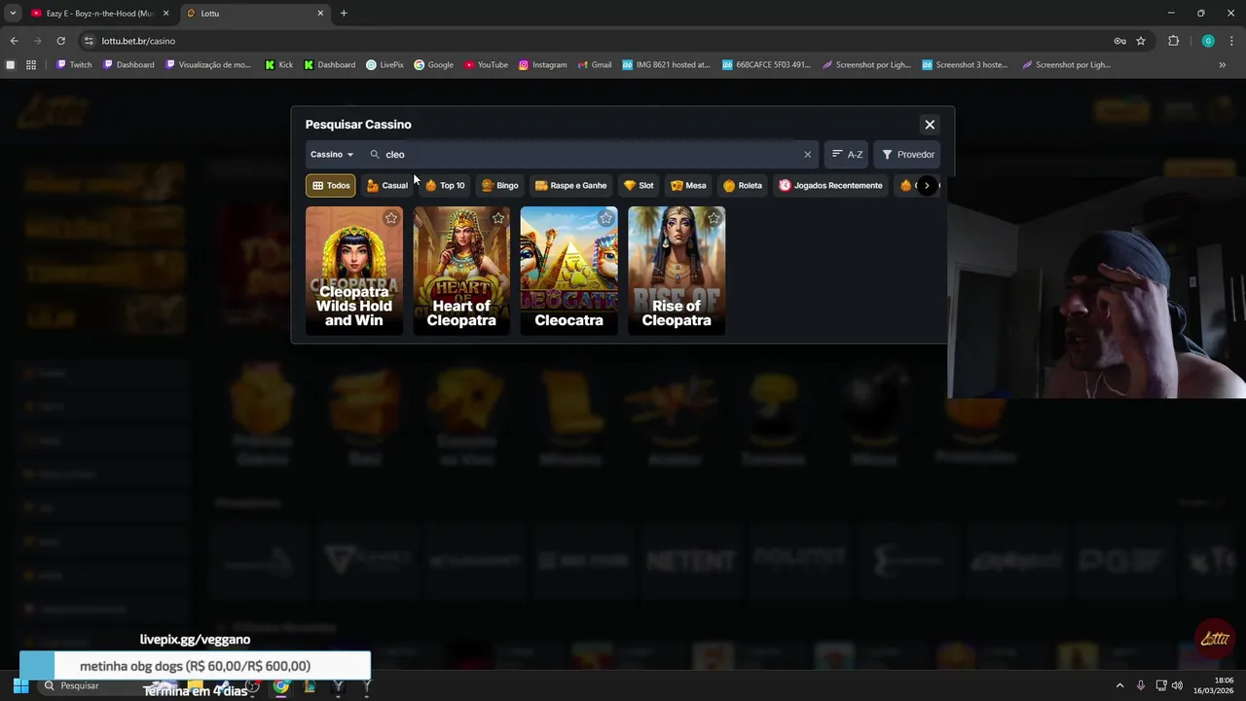The width and height of the screenshot is (1246, 701).
Task: Open the Instagram bookmark
Action: 542,65
